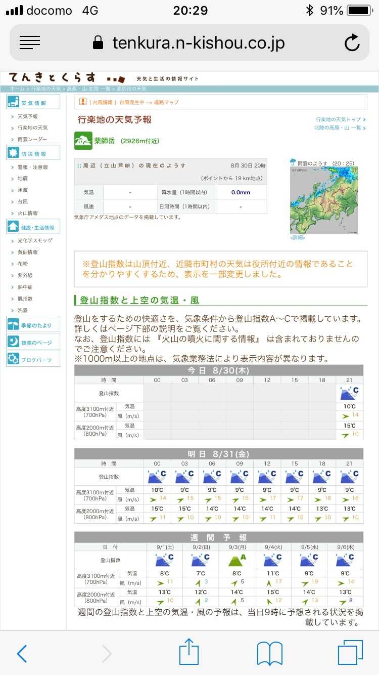
Task: Open the Safari tabs overview icon
Action: pyautogui.click(x=350, y=653)
